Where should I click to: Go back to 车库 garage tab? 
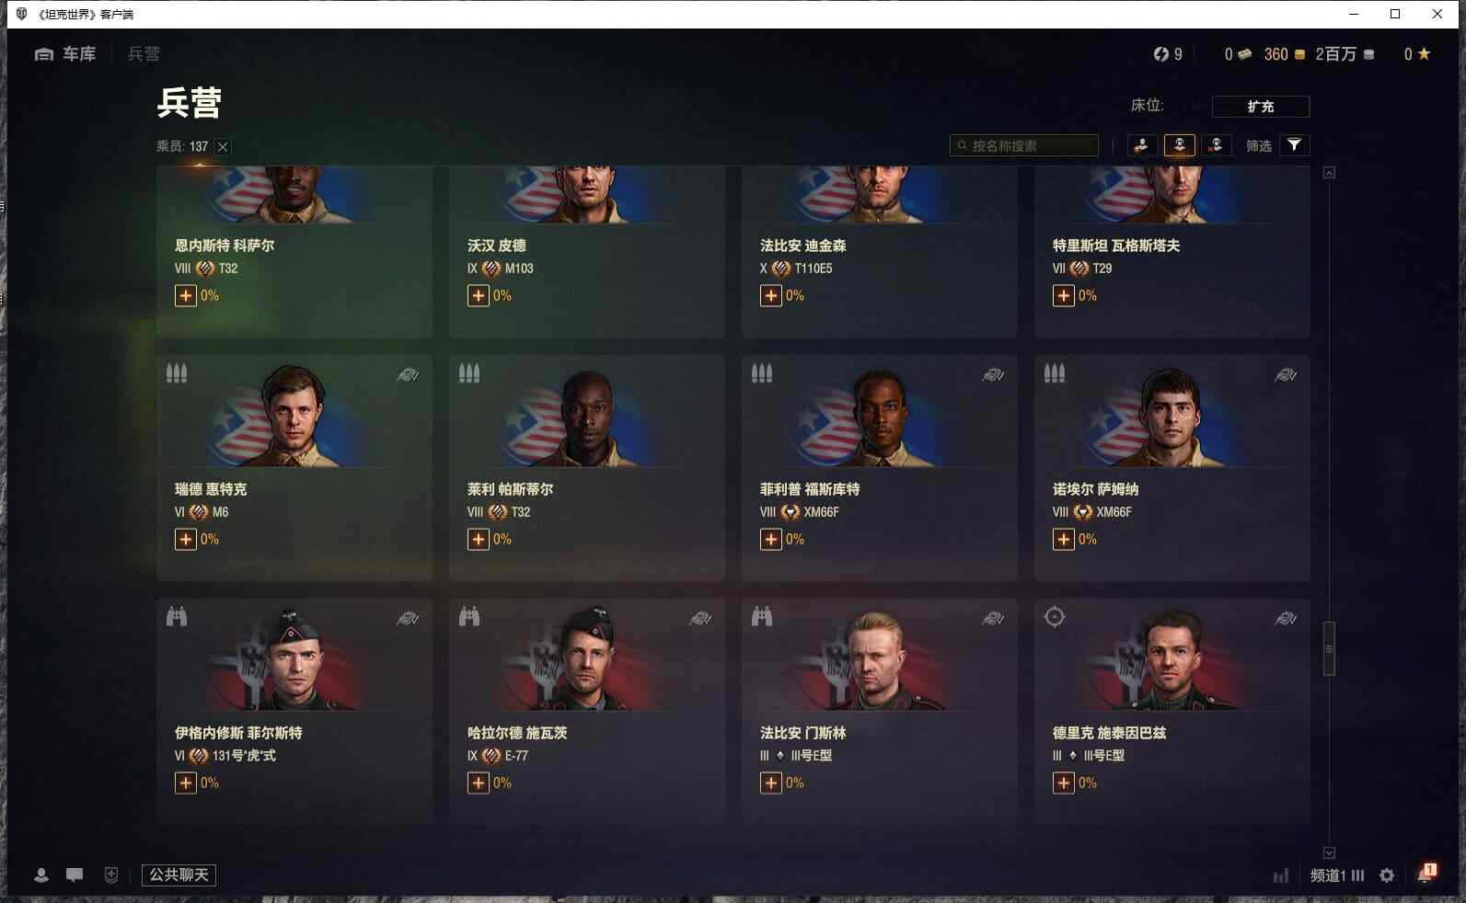pyautogui.click(x=65, y=54)
